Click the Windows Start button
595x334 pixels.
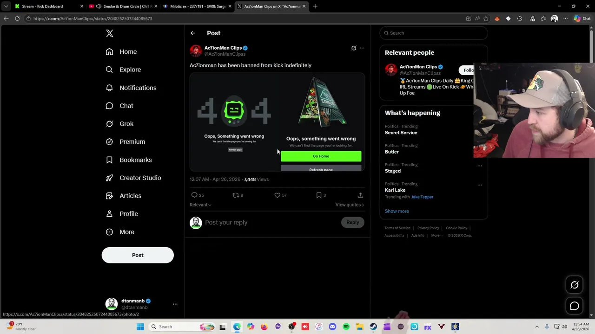tap(140, 327)
